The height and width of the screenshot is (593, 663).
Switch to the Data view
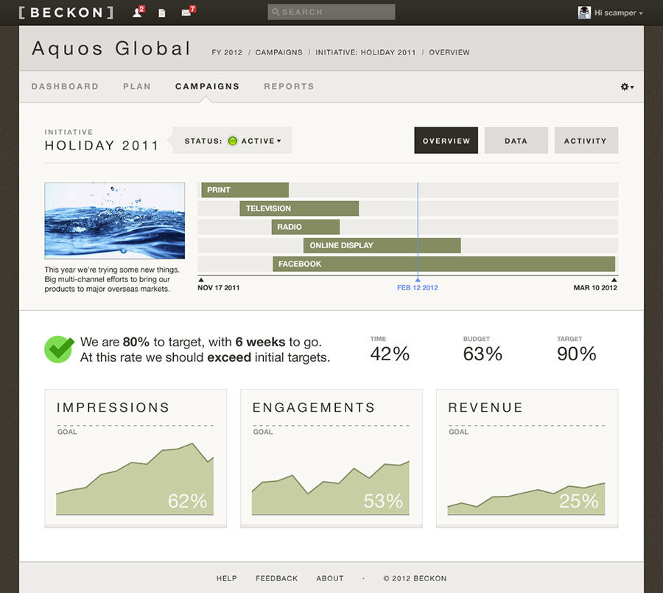[x=516, y=141]
